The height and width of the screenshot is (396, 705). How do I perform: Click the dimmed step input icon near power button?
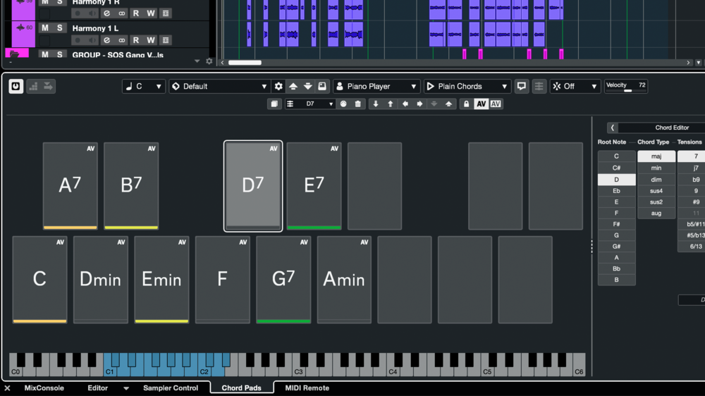coord(33,86)
